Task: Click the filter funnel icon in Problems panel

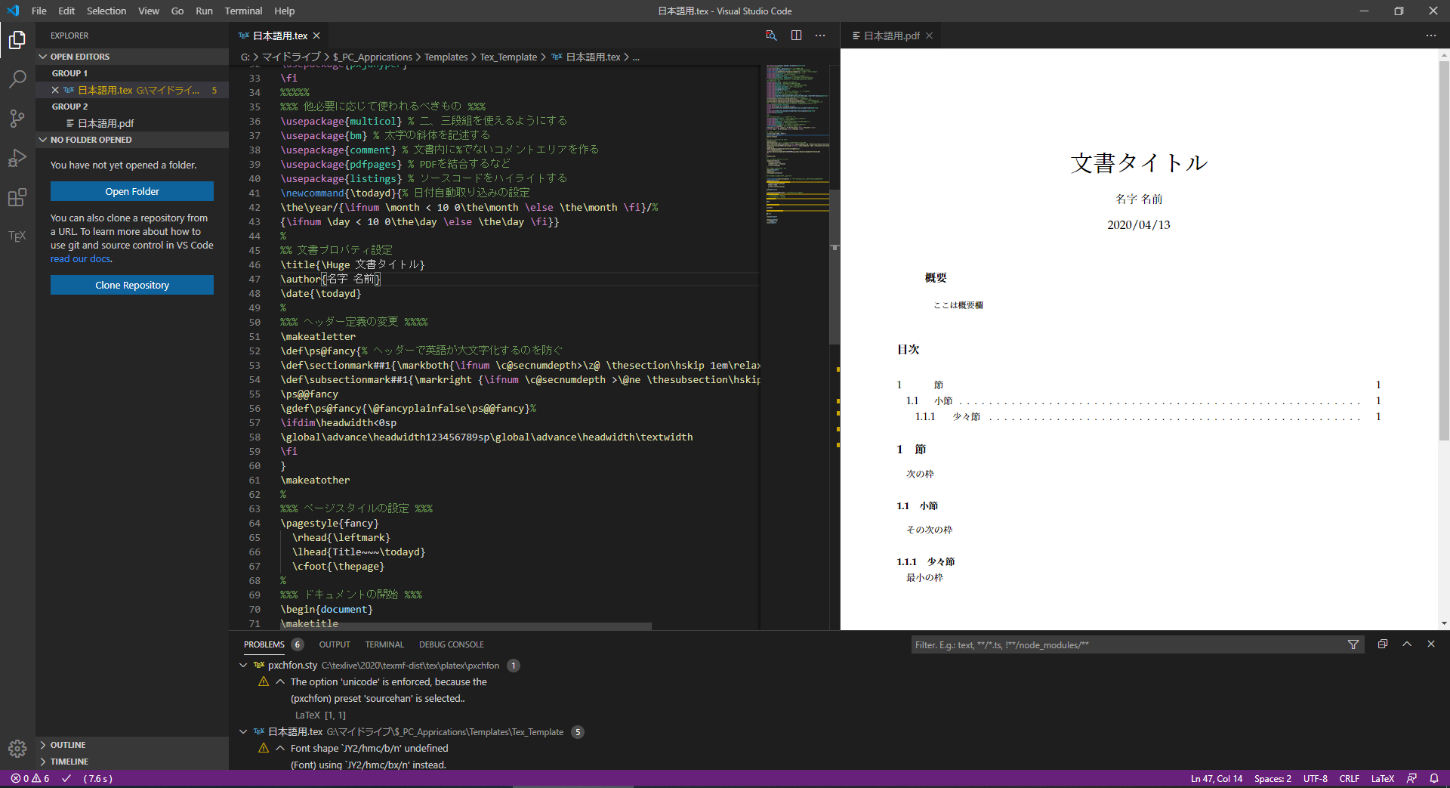Action: (1353, 644)
